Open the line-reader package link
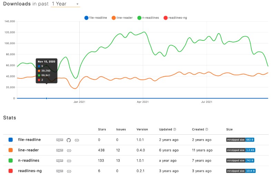Image resolution: width=276 pixels, height=175 pixels. (x=28, y=150)
